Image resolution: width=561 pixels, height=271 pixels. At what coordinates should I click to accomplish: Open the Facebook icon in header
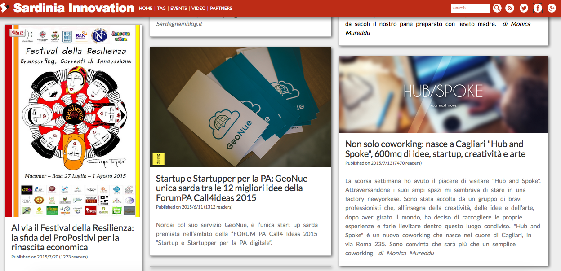pos(538,8)
